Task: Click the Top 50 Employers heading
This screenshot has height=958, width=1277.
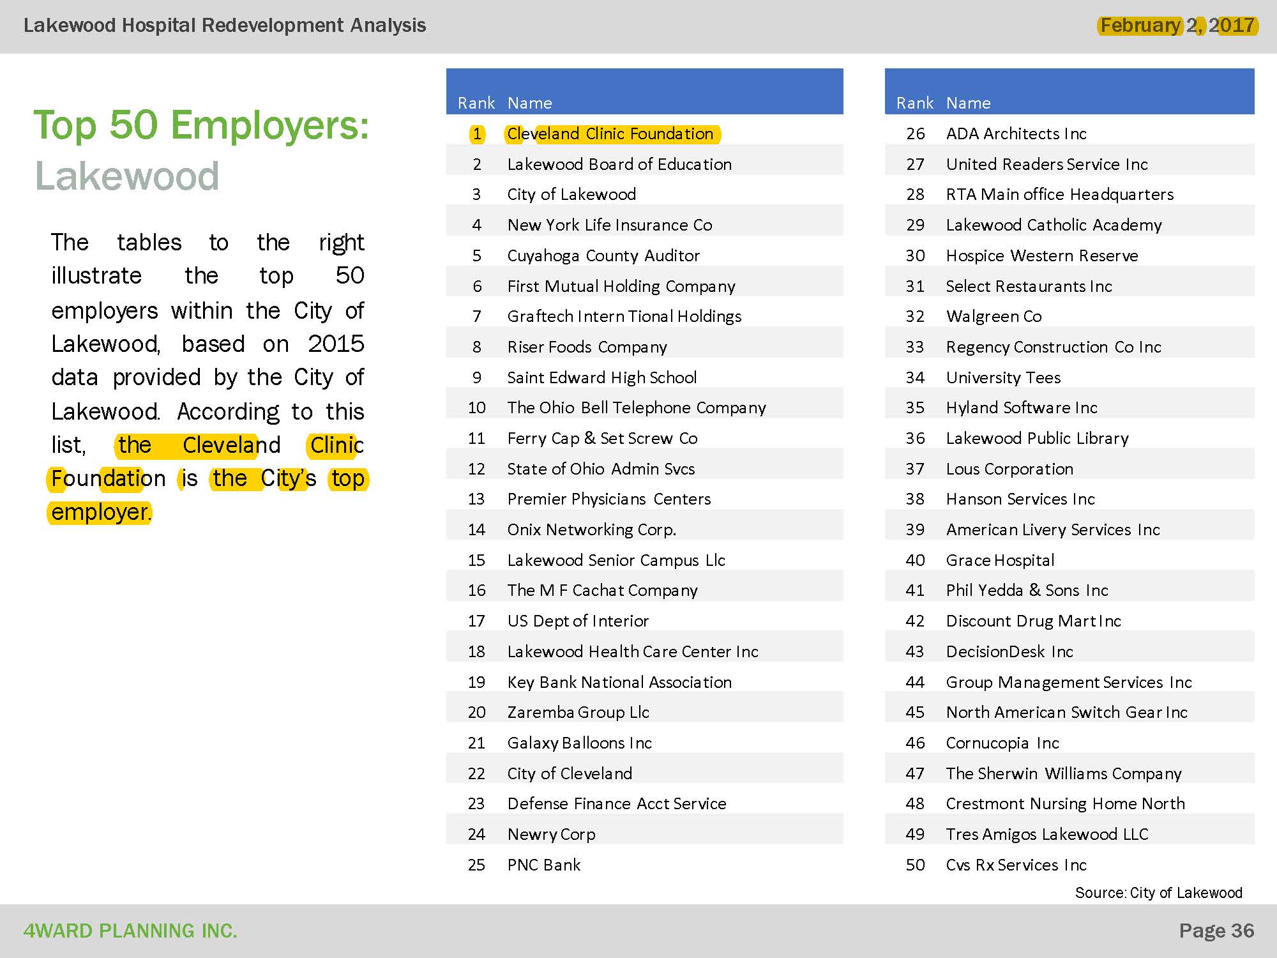Action: click(x=201, y=125)
